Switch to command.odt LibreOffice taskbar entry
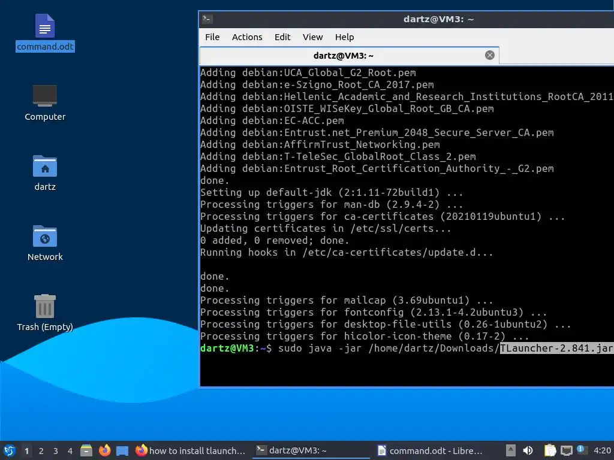 (431, 450)
